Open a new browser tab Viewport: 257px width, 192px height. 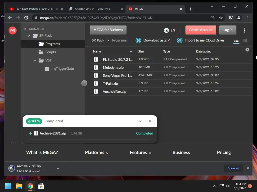(x=190, y=9)
